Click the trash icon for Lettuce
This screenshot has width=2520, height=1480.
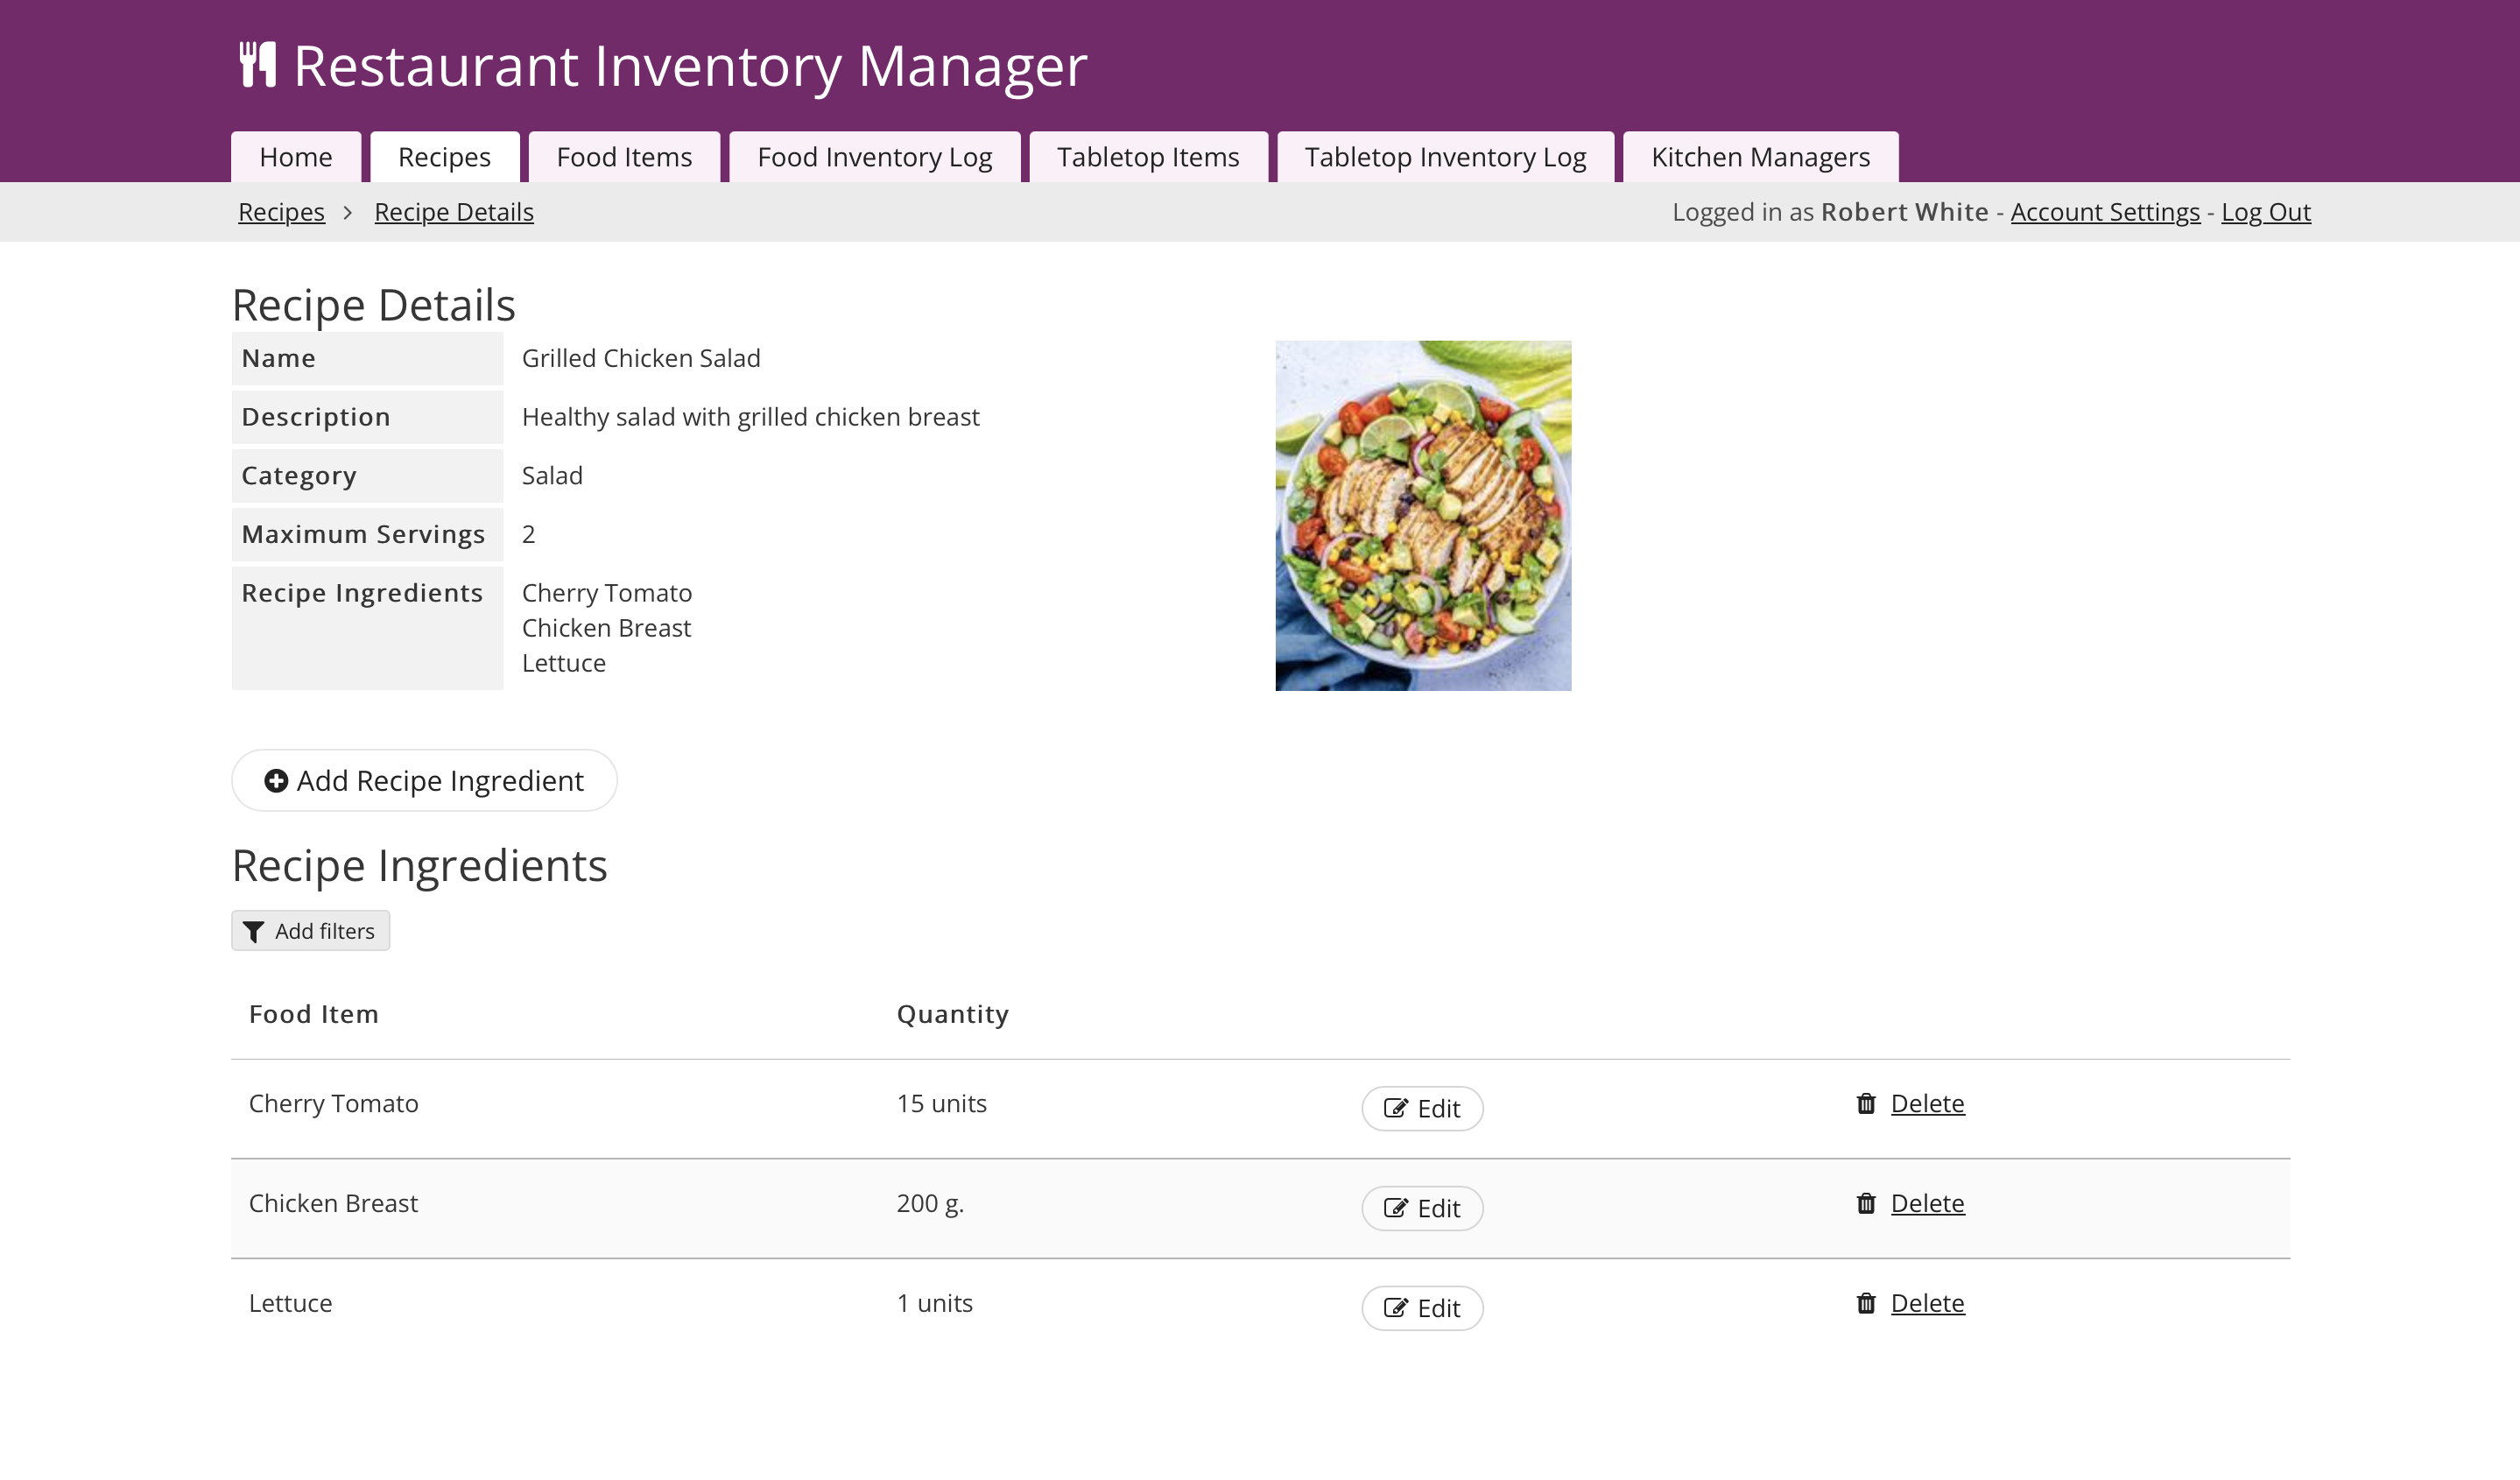1866,1304
